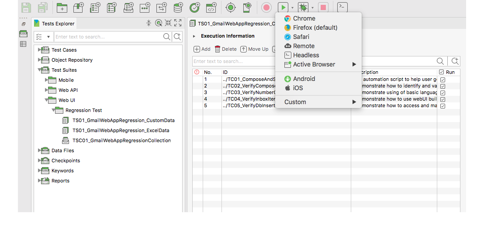Select the TS01_GmailWebAppRegression editor tab
The height and width of the screenshot is (231, 498).
point(232,24)
